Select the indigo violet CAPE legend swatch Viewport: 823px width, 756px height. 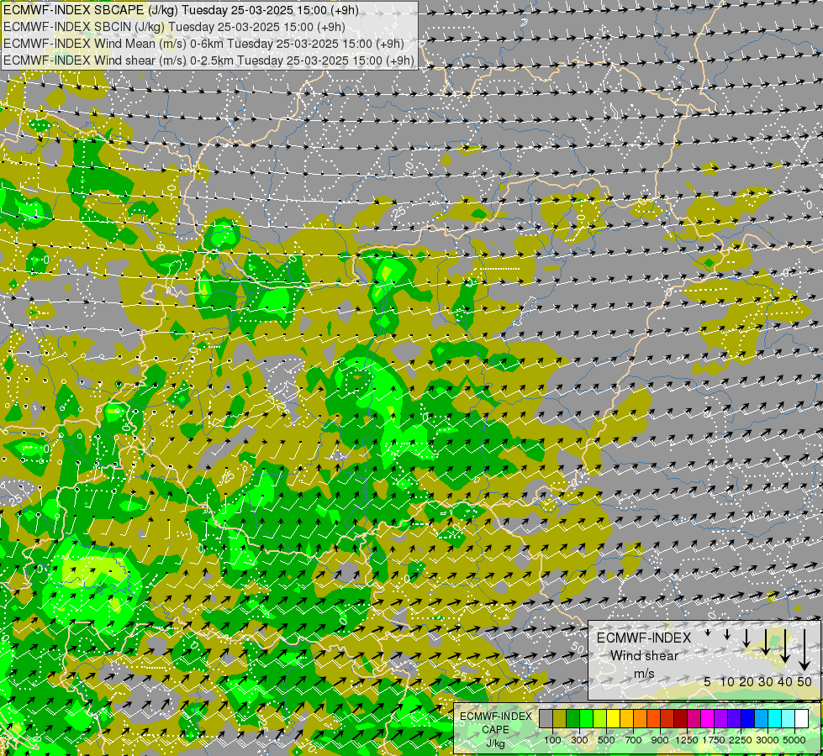pyautogui.click(x=734, y=718)
